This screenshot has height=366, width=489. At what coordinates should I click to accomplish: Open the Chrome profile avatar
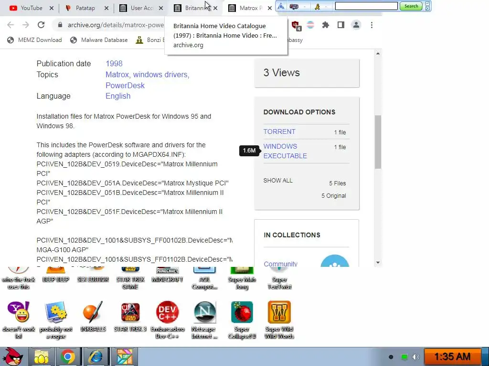356,25
